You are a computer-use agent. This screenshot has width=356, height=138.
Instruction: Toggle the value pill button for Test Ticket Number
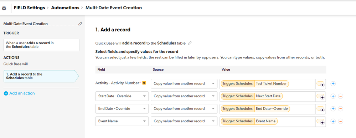tap(321, 84)
